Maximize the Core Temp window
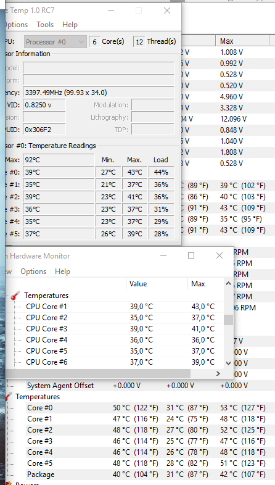Screen dimensions: 275x485 (139, 10)
